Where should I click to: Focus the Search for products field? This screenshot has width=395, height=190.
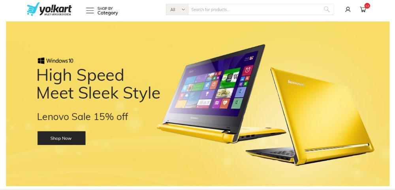[256, 9]
